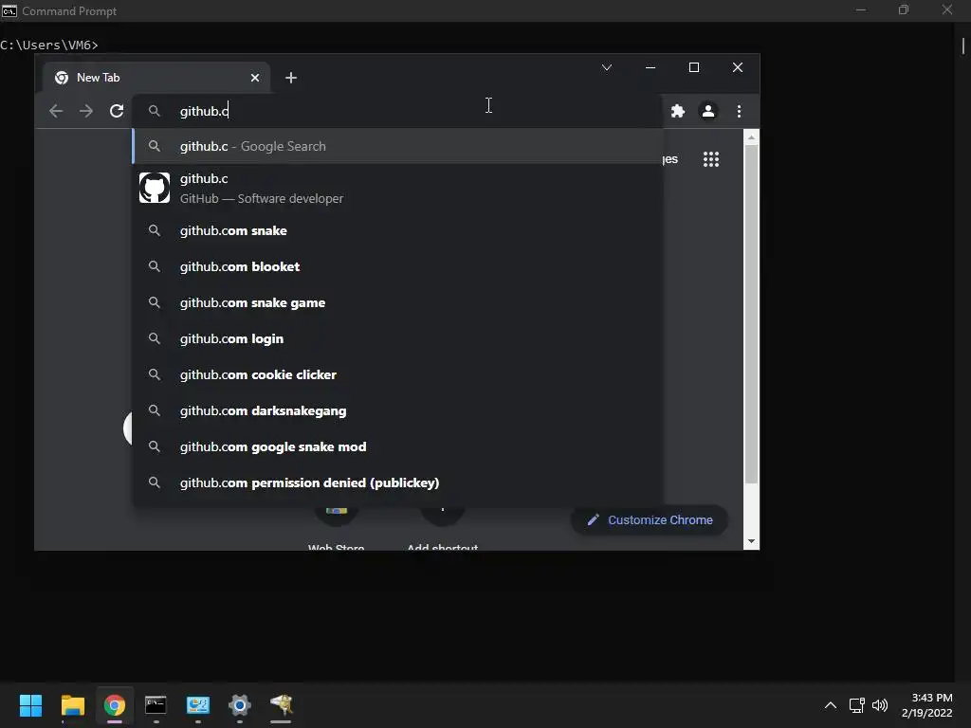Image resolution: width=971 pixels, height=728 pixels.
Task: Open the Settings gear taskbar icon
Action: (x=240, y=705)
